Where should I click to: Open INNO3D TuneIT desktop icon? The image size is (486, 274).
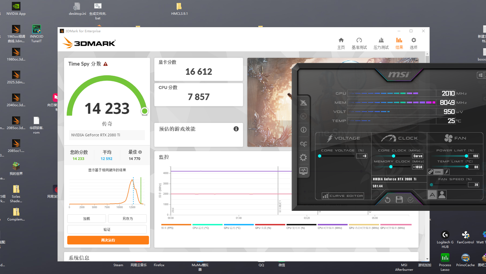(36, 34)
